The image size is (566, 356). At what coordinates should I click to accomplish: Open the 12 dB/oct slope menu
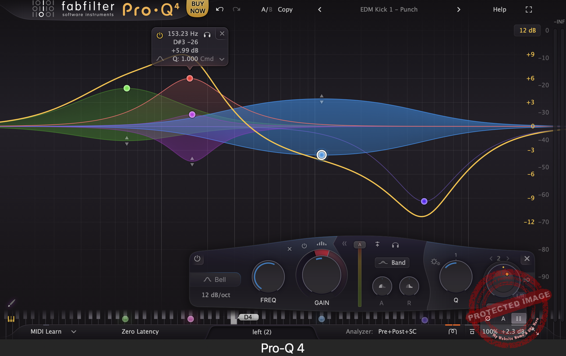216,295
